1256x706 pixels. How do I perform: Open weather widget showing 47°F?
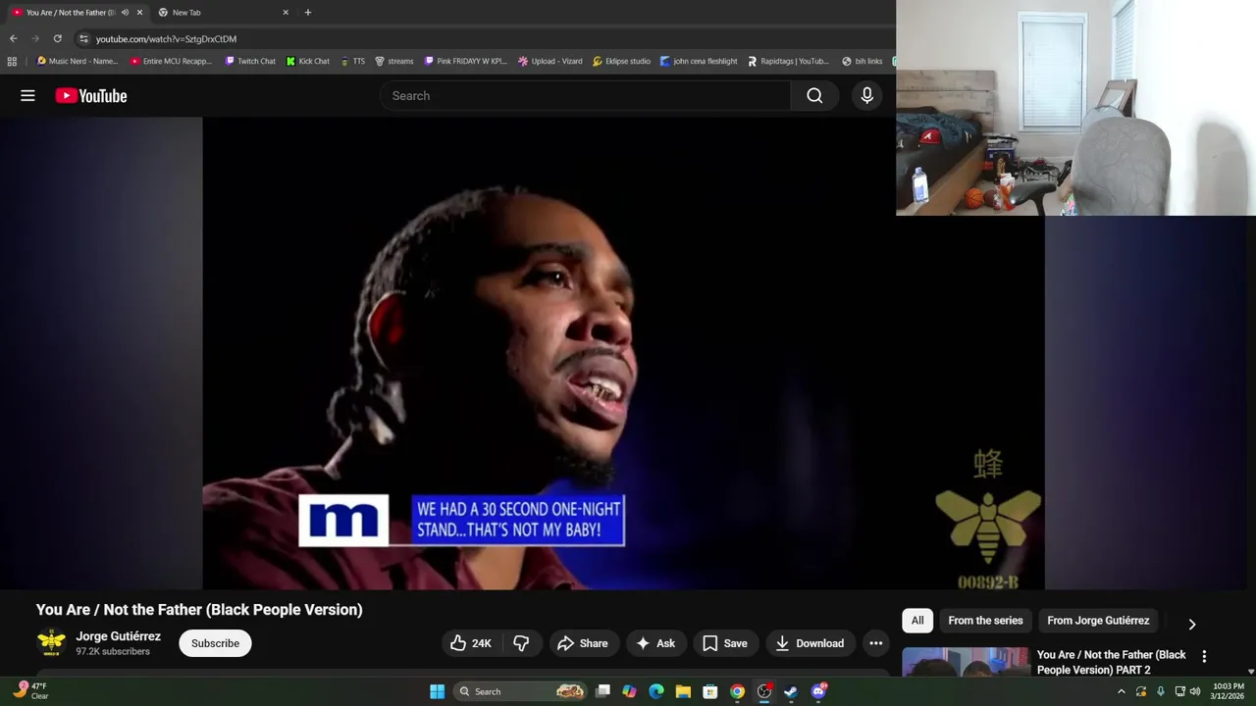[x=29, y=691]
